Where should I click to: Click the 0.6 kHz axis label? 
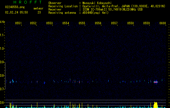pyautogui.click(x=2, y=103)
